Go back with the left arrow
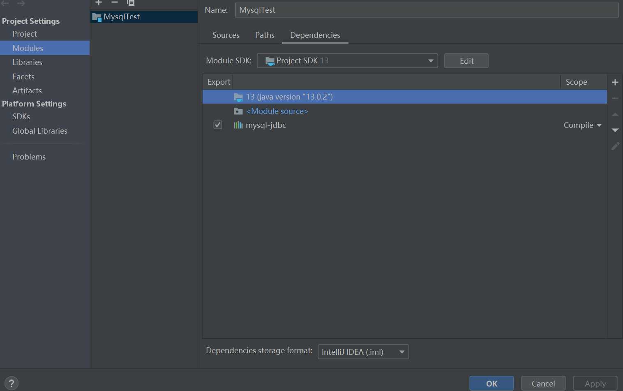Viewport: 623px width, 391px height. (5, 3)
